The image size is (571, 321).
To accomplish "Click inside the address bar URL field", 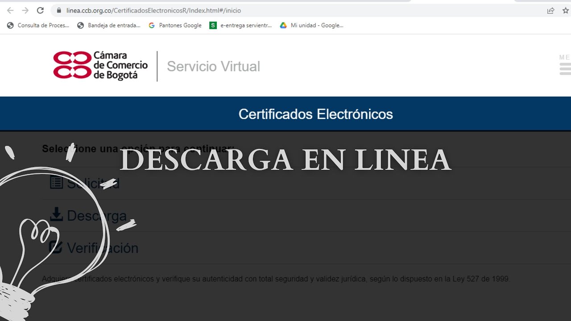I will point(178,10).
